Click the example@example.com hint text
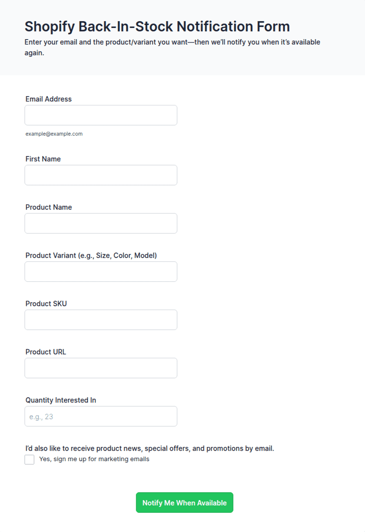The image size is (365, 532). click(54, 134)
